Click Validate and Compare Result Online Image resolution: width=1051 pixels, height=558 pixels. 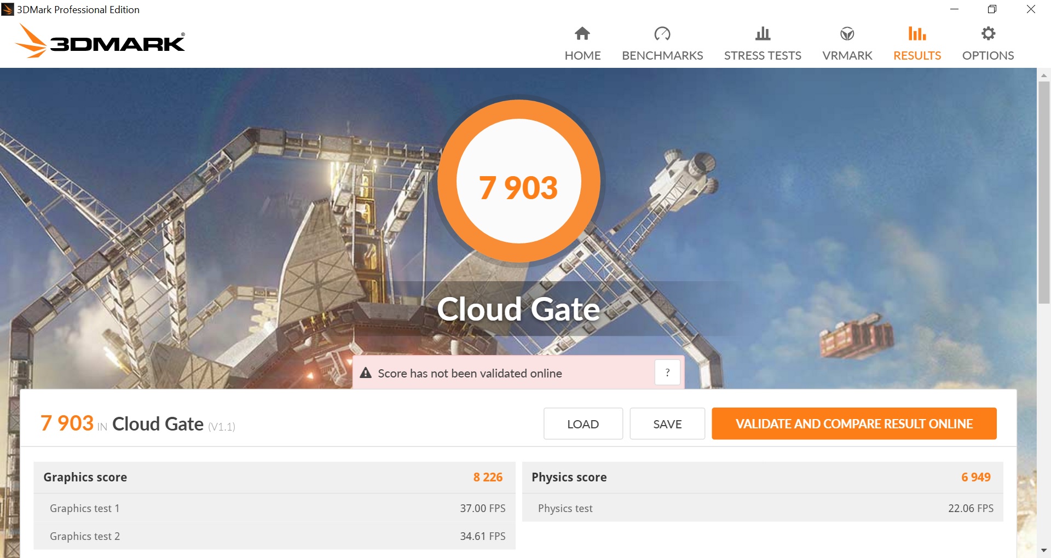[854, 424]
